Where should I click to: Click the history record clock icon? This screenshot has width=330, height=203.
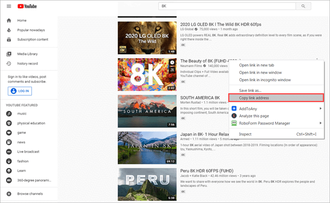pos(9,64)
